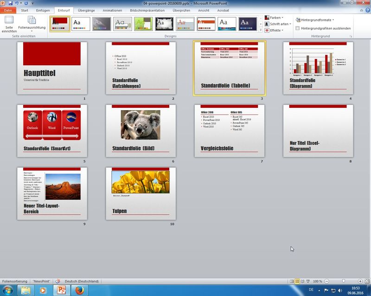
Task: Click the spell check icon in status bar
Action: coord(58,281)
